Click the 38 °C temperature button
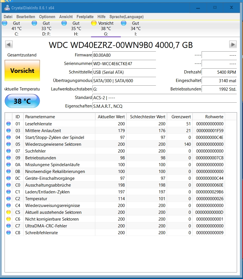243x279 pixels. click(22, 101)
